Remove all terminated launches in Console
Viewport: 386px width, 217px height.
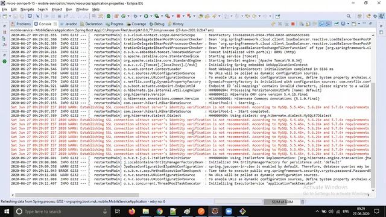tap(286, 24)
